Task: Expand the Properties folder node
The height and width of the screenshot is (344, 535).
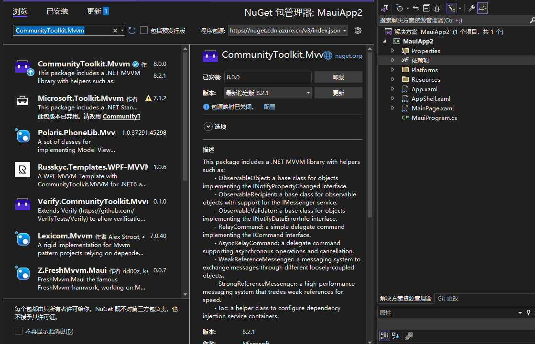Action: pyautogui.click(x=393, y=51)
